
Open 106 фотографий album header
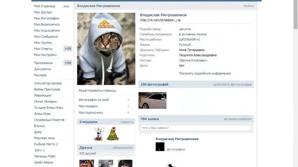pos(154,84)
